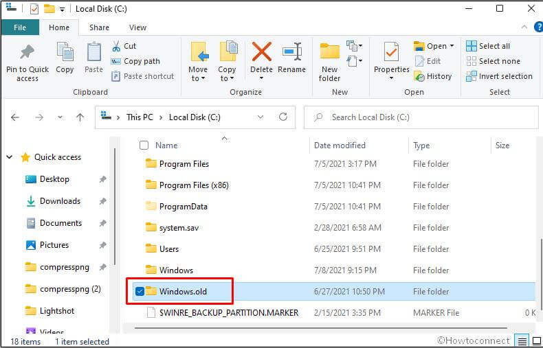Click Pin to Quick access icon
The width and height of the screenshot is (543, 348).
point(27,53)
